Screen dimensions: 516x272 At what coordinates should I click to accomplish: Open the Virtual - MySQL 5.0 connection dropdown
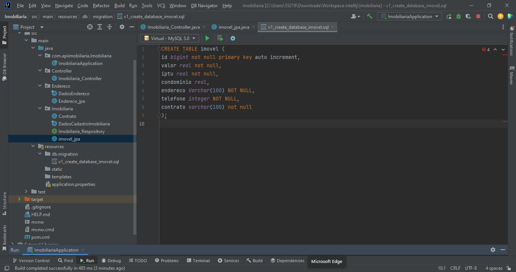point(170,38)
